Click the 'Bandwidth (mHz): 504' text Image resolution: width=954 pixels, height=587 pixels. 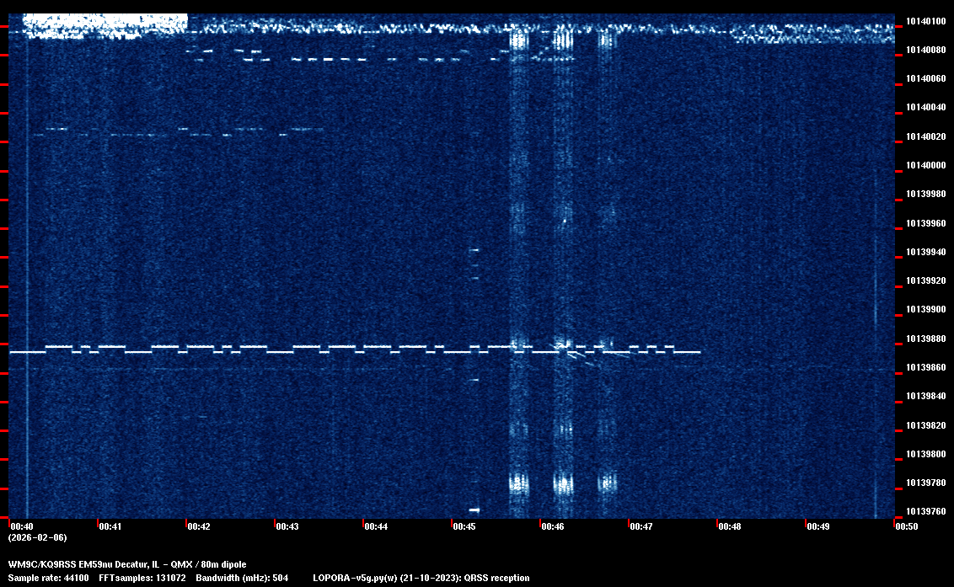pos(242,578)
